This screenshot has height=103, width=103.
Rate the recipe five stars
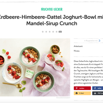coord(57,32)
